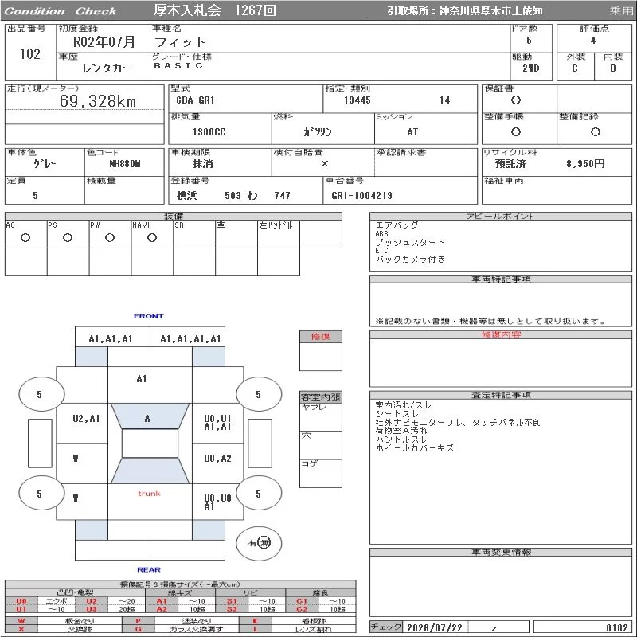This screenshot has width=637, height=637.
Task: Click legend code G ガラス交換要す
Action: (181, 629)
